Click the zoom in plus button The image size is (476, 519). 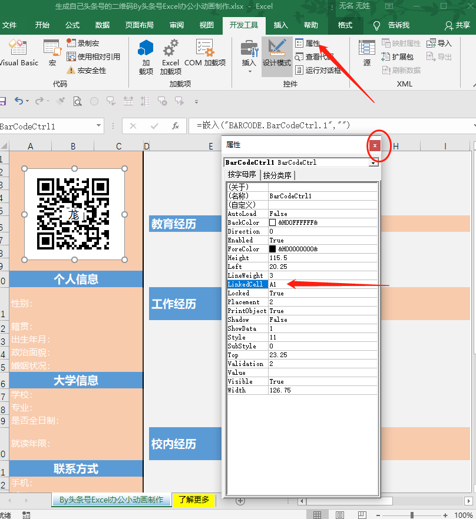[x=445, y=515]
